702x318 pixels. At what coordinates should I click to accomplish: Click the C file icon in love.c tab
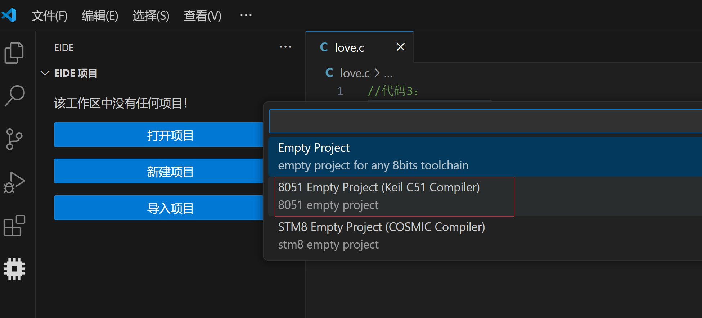pyautogui.click(x=324, y=47)
